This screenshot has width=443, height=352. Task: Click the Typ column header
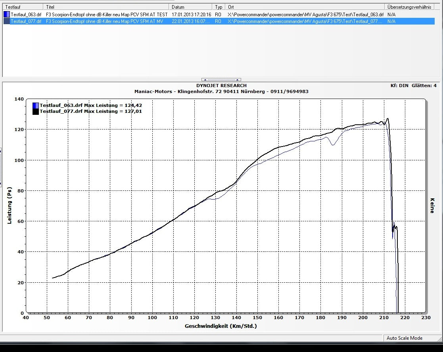(219, 7)
